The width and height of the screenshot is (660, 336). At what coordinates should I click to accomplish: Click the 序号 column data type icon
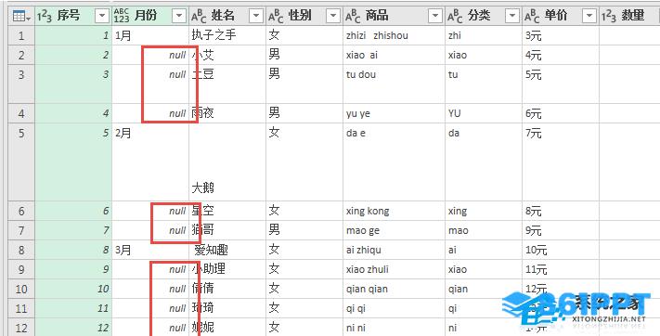click(x=45, y=16)
